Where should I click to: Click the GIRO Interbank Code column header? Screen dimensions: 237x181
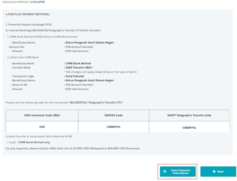pos(42,115)
